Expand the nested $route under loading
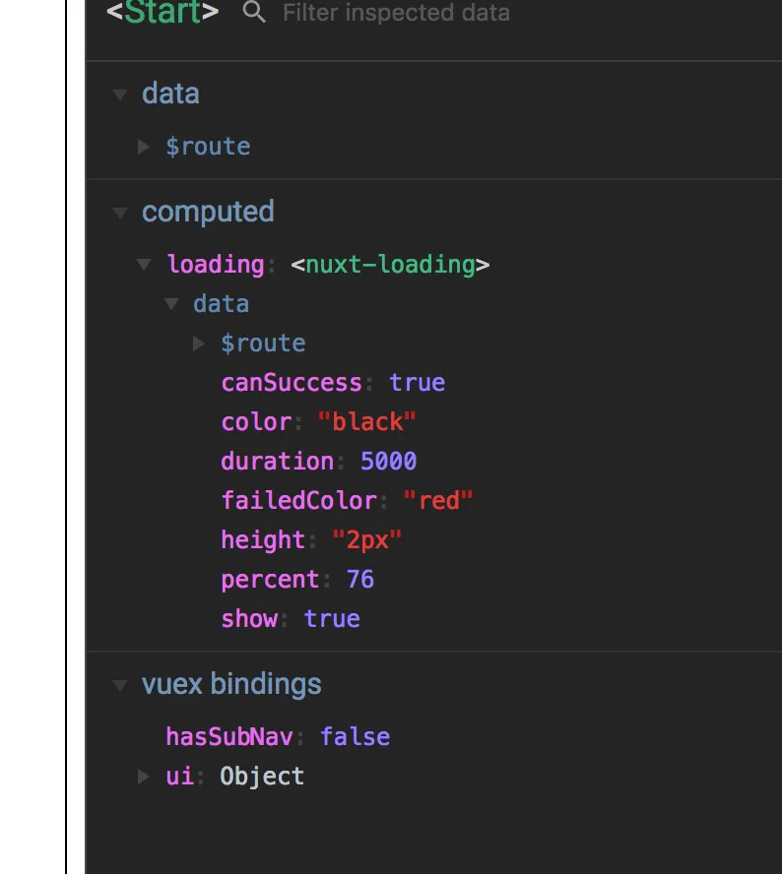782x874 pixels. 199,343
